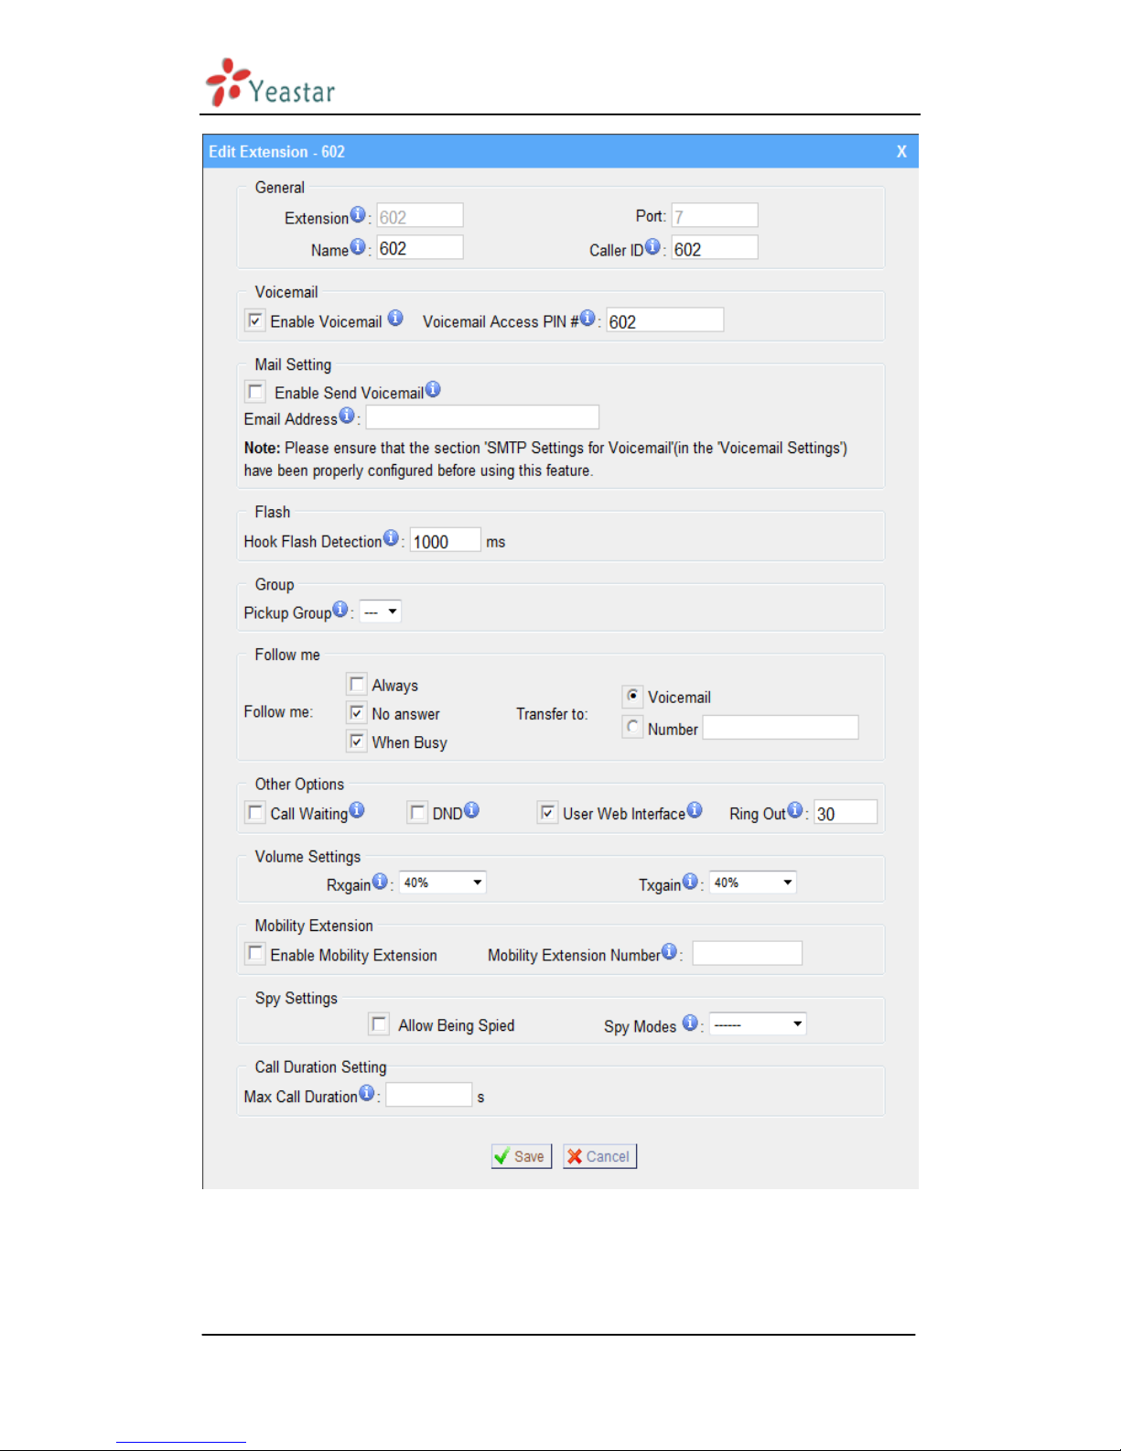Screen dimensions: 1121x1451
Task: Open the Txgain volume dropdown
Action: [x=753, y=883]
